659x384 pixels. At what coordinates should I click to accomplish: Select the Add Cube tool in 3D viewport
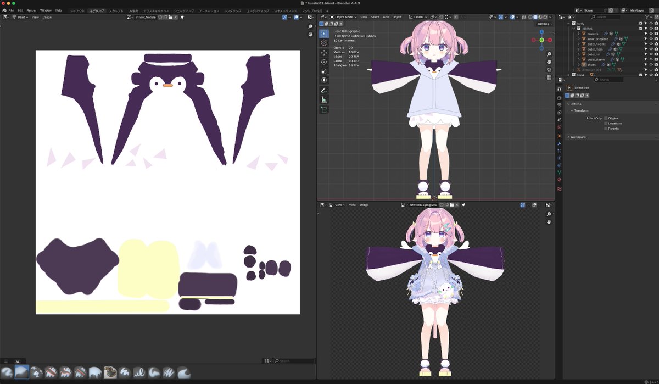[x=324, y=110]
